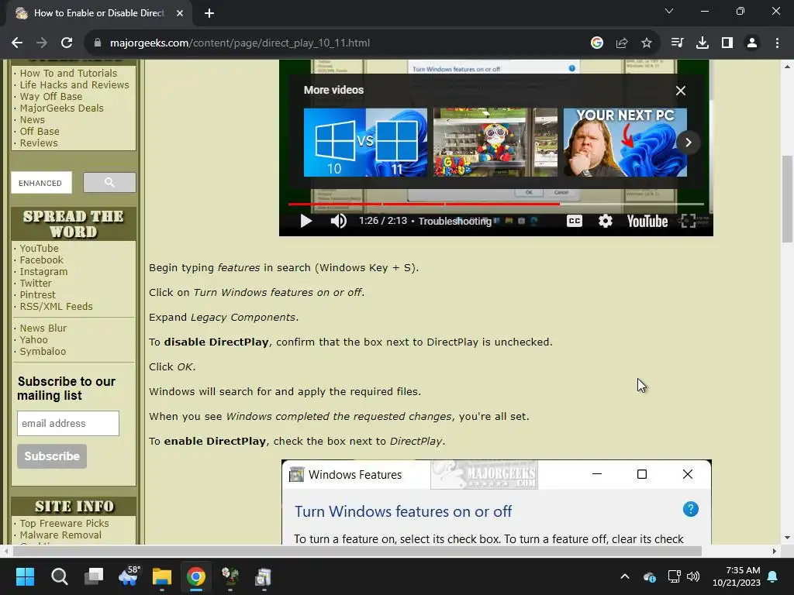The width and height of the screenshot is (794, 595).
Task: Open the YouTube sidebar link
Action: tap(39, 249)
